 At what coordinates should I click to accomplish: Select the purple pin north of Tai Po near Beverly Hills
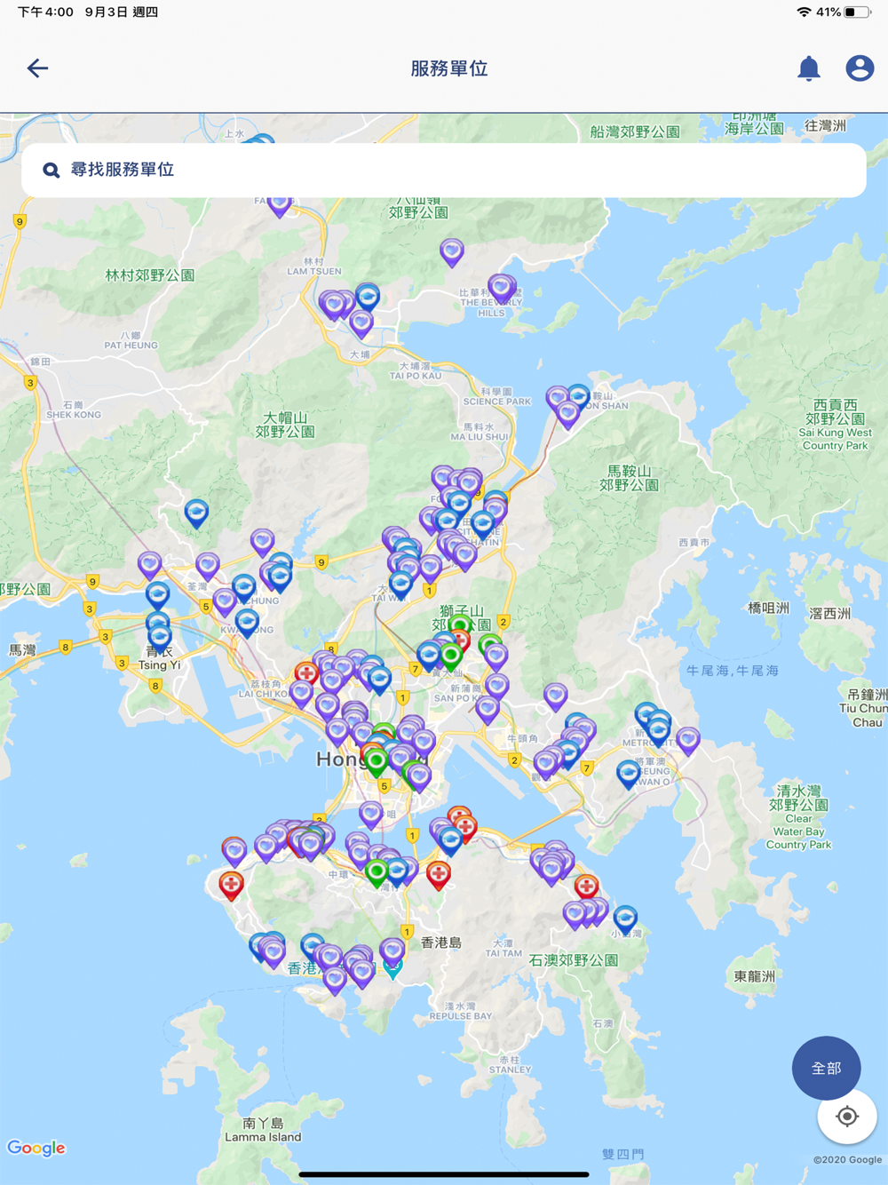click(501, 288)
